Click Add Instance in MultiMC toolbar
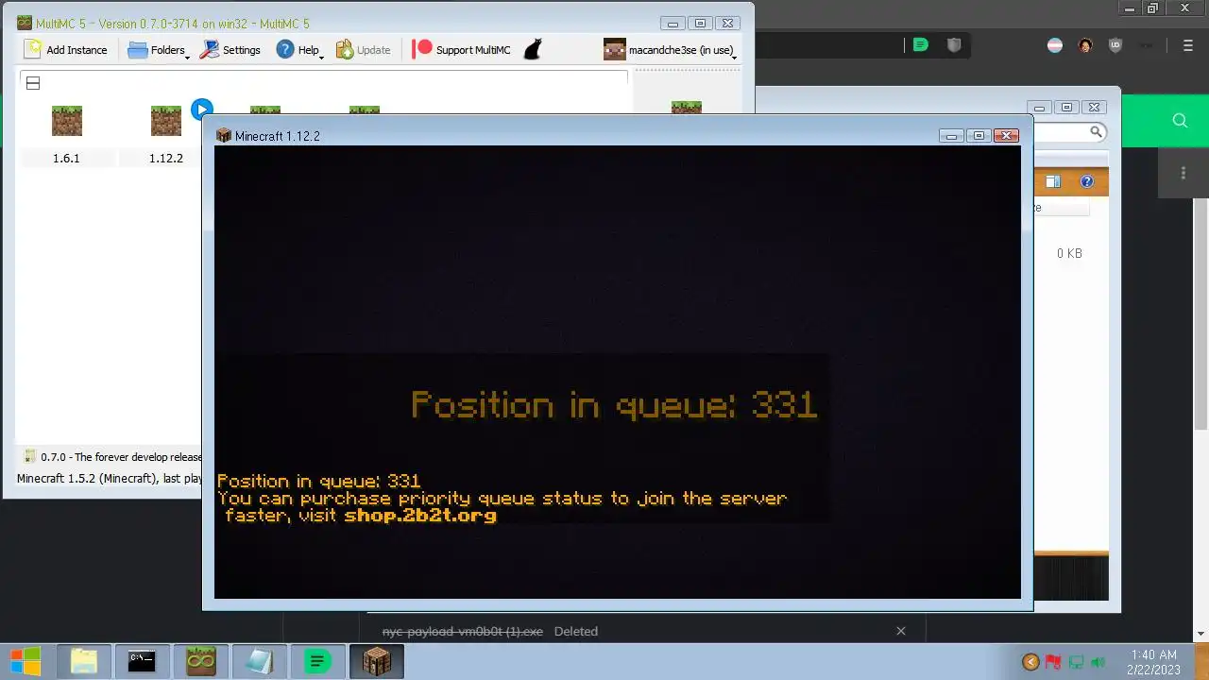Viewport: 1209px width, 680px height. 66,50
